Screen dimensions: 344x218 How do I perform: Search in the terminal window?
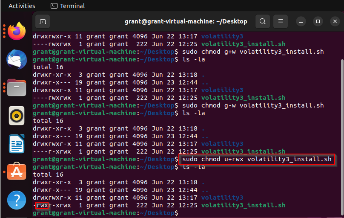(263, 21)
